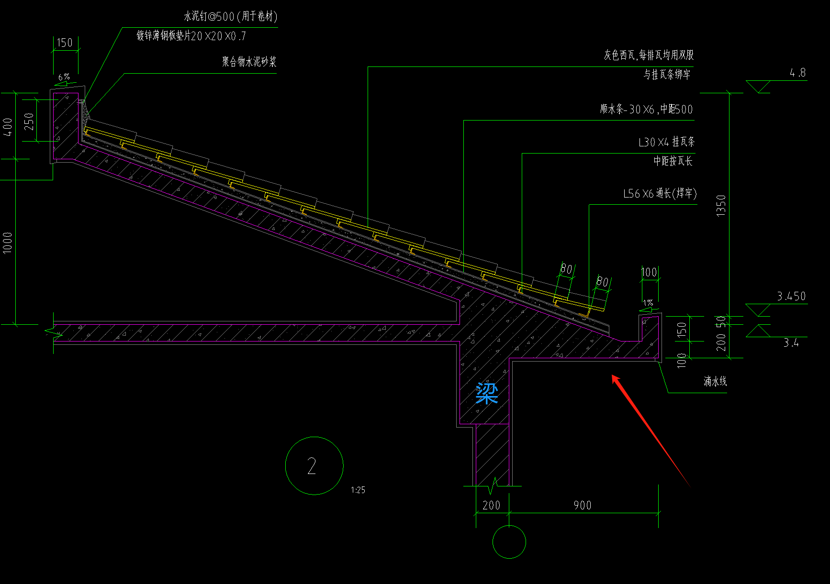
Task: Select the blue 梁 beam label
Action: (x=487, y=394)
